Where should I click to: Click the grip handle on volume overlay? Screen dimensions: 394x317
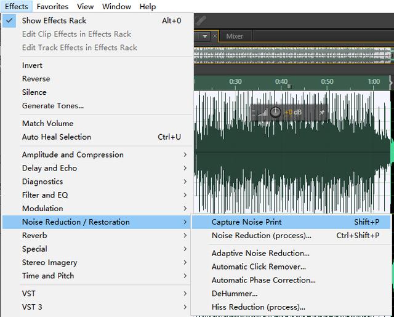pos(254,113)
